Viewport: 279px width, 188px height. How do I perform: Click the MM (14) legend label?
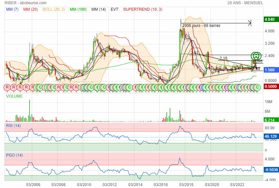99,9
